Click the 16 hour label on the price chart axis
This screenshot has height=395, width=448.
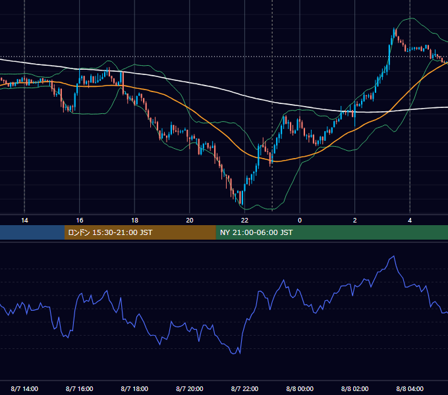click(x=80, y=221)
